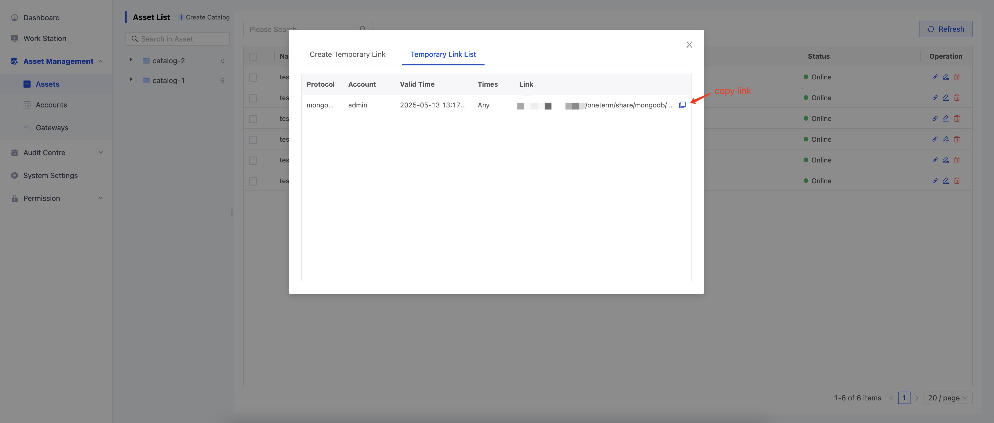Click the Asset Management icon

pos(15,61)
